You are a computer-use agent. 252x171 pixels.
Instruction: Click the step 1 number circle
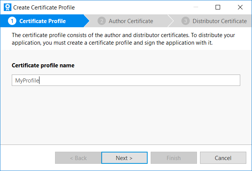[12, 21]
